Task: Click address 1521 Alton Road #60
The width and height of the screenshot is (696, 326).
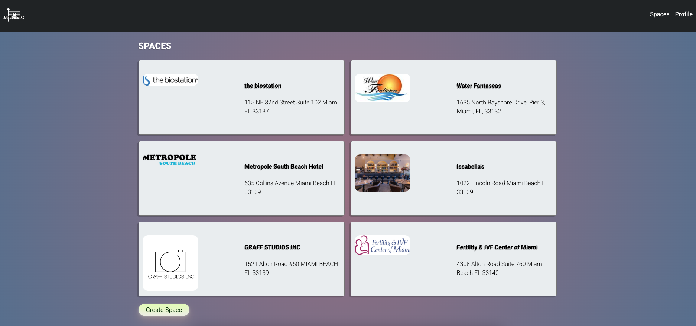Action: [291, 268]
